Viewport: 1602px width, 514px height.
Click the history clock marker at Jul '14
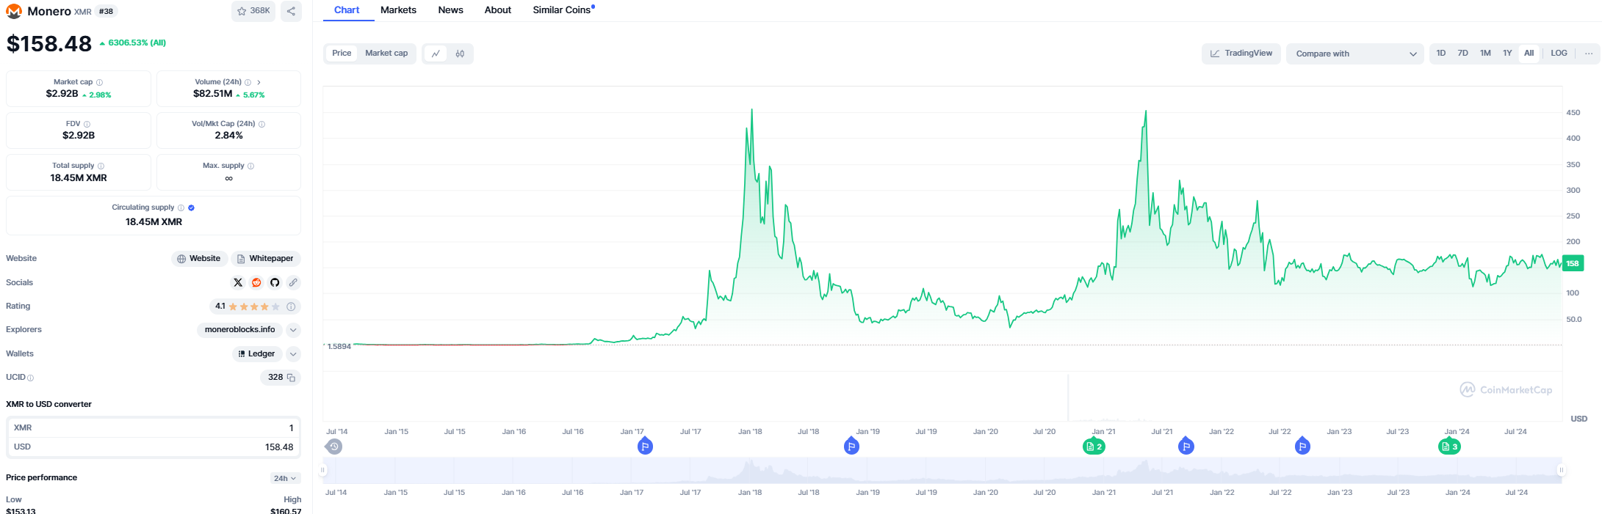[x=334, y=446]
